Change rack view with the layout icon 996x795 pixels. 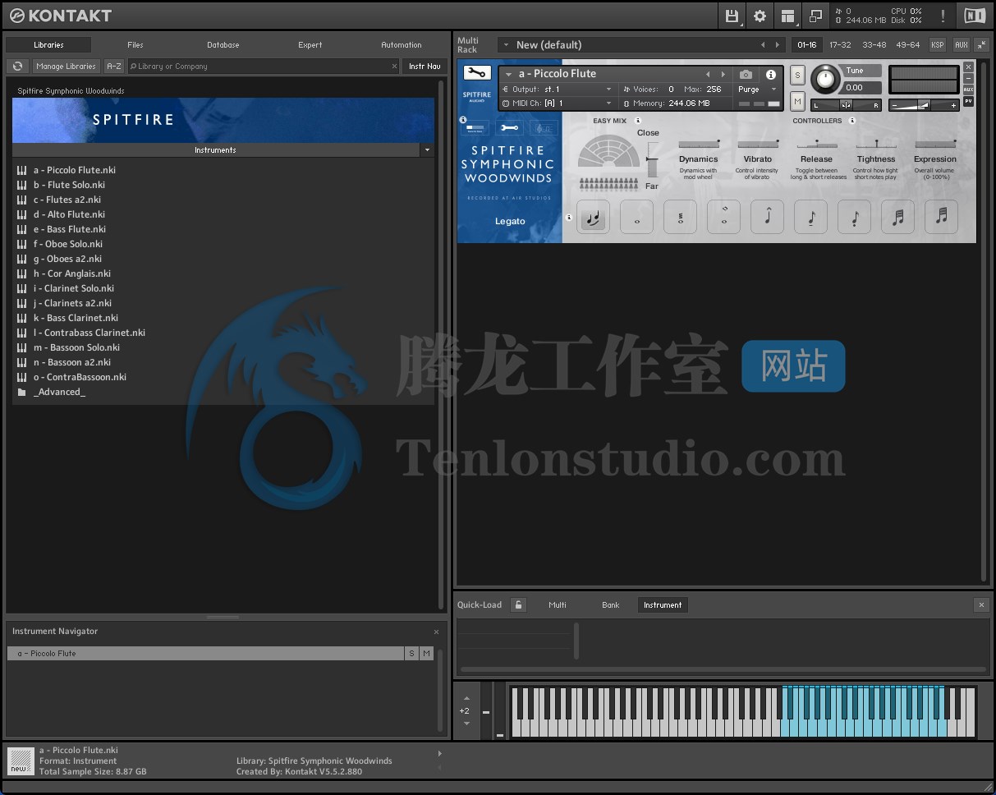coord(787,16)
